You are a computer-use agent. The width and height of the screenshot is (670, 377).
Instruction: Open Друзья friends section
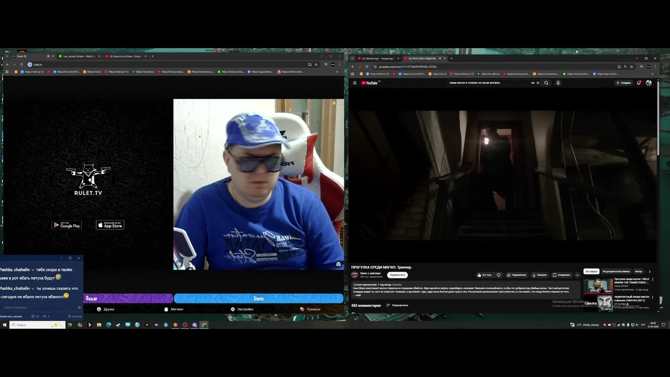pos(105,309)
